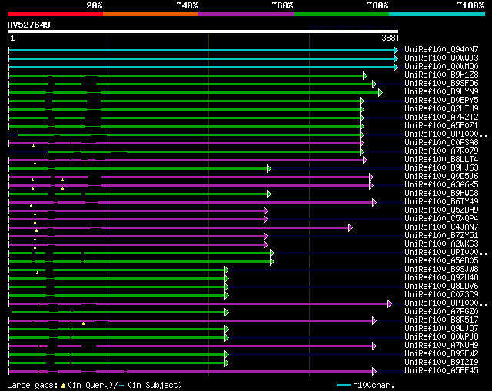Image resolution: width=492 pixels, height=391 pixels.
Task: Open hit UniRef100_Q0WMQ0 label
Action: click(441, 66)
